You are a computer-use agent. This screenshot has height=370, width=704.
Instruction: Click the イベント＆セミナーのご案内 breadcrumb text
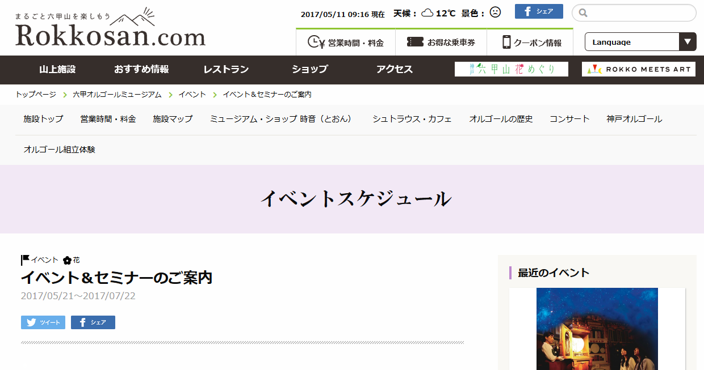pos(267,95)
